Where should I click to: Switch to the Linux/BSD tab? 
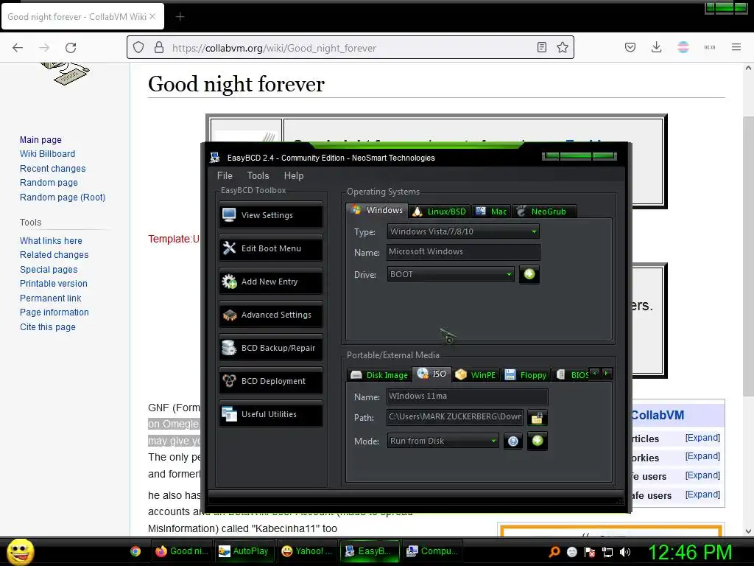tap(440, 212)
